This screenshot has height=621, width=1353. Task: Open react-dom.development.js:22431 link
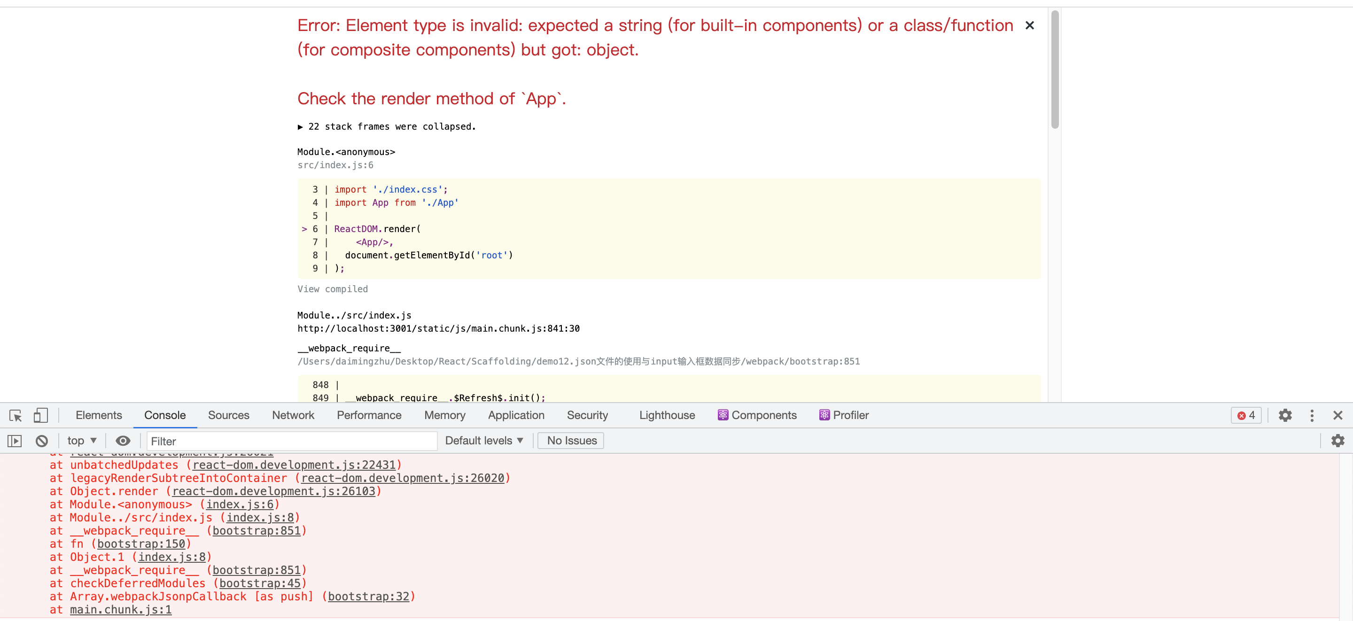(x=294, y=465)
